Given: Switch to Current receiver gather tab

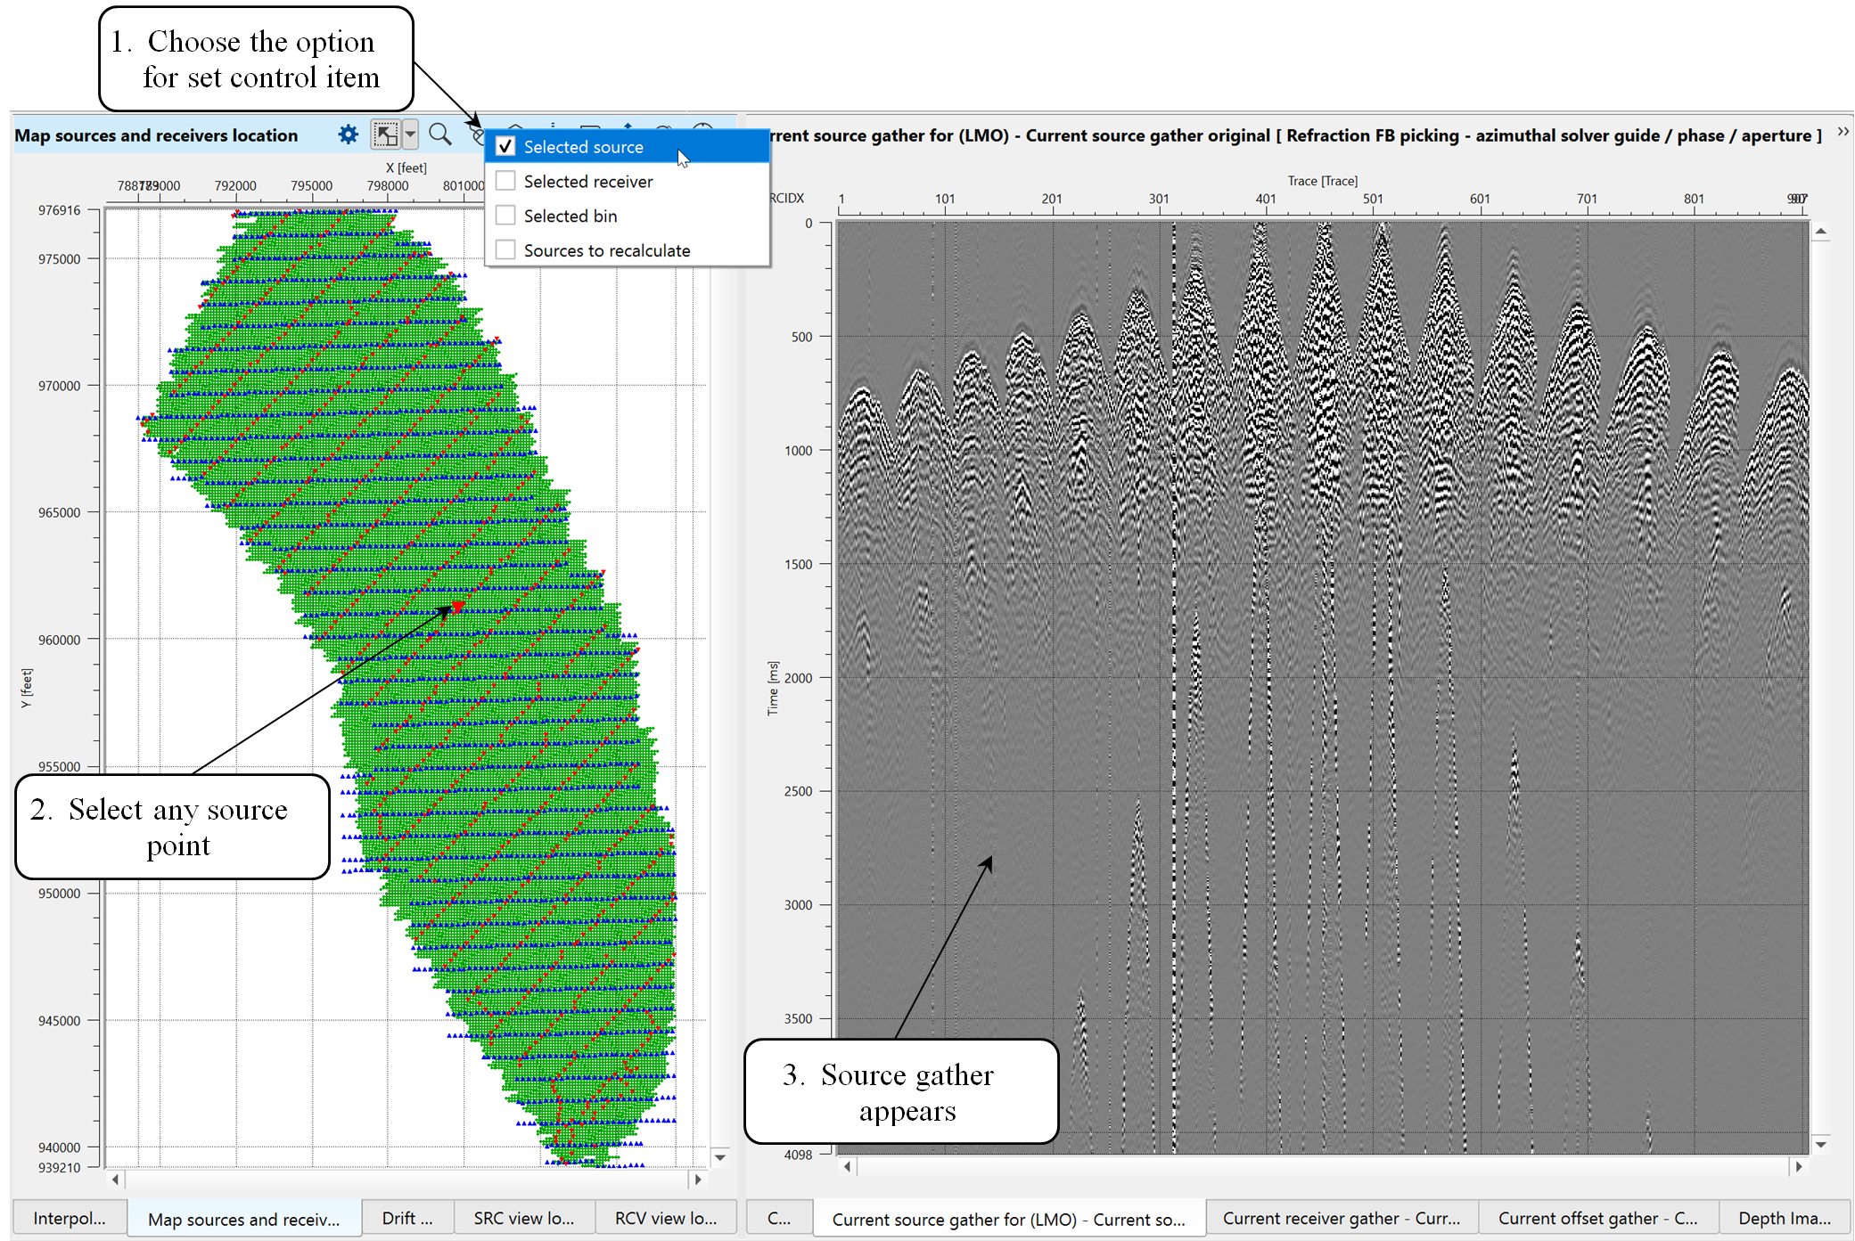Looking at the screenshot, I should pyautogui.click(x=1341, y=1218).
